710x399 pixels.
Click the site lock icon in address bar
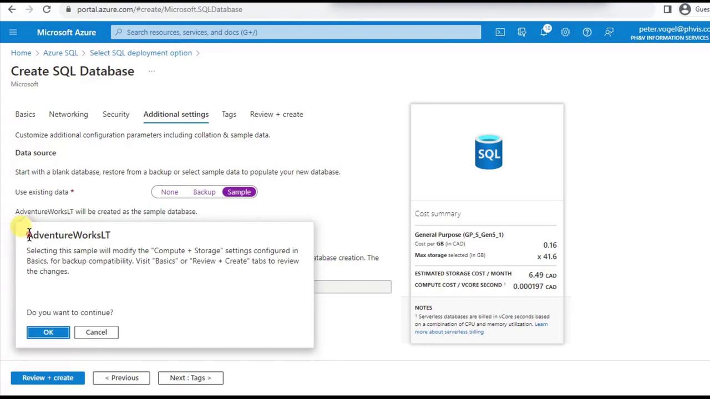tap(68, 9)
